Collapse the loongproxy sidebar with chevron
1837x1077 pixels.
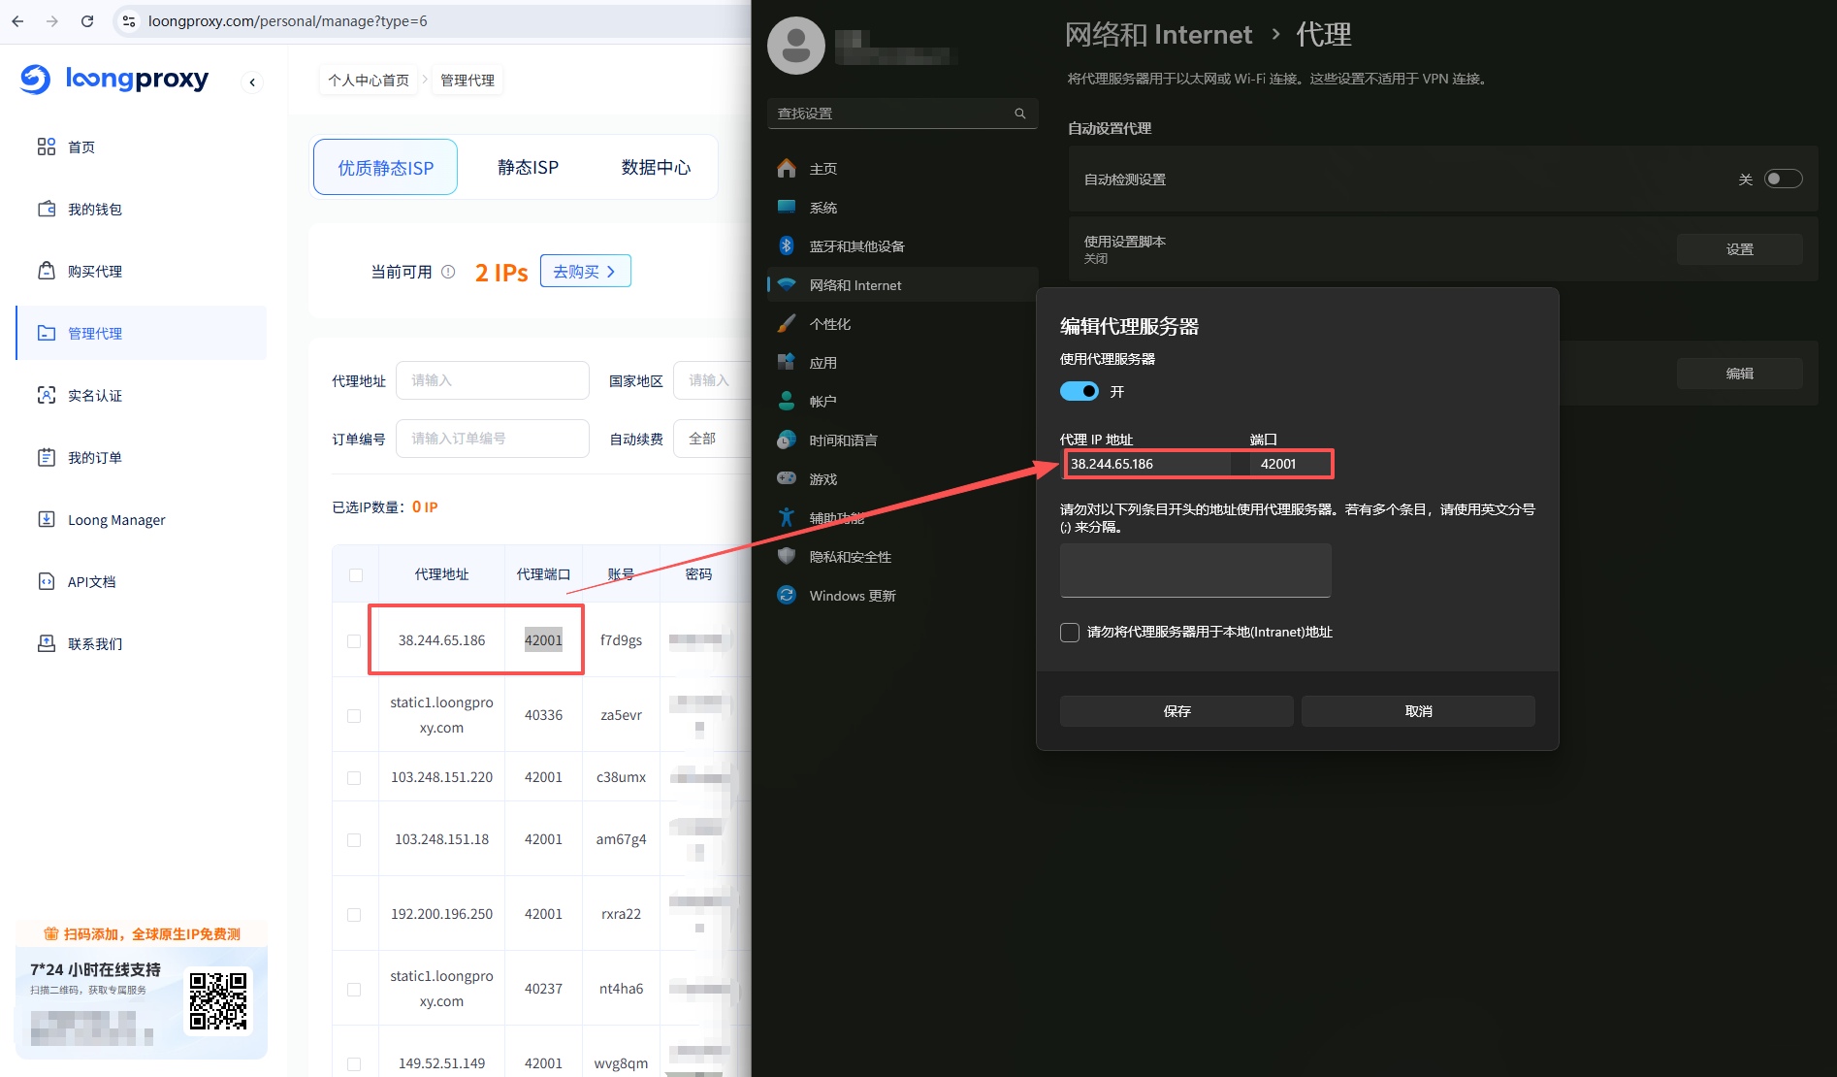(252, 82)
